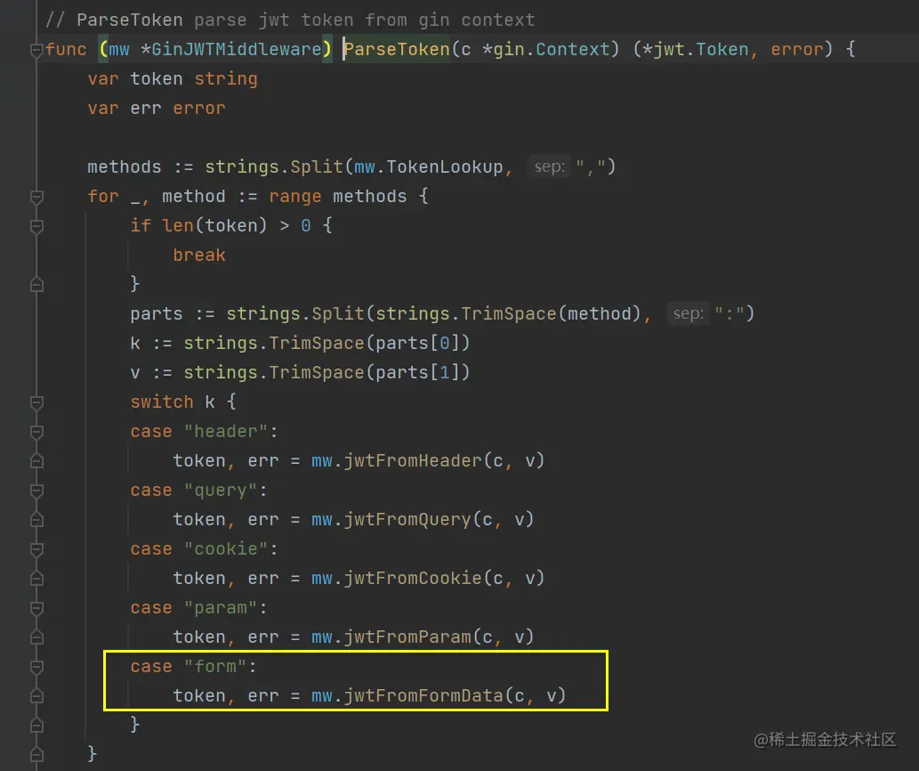Collapse the 'switch k' block in the gutter
Viewport: 919px width, 771px height.
36,402
